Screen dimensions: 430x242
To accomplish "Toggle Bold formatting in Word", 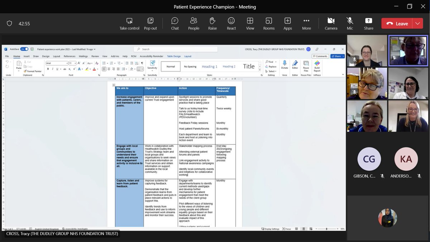I will [x=48, y=69].
